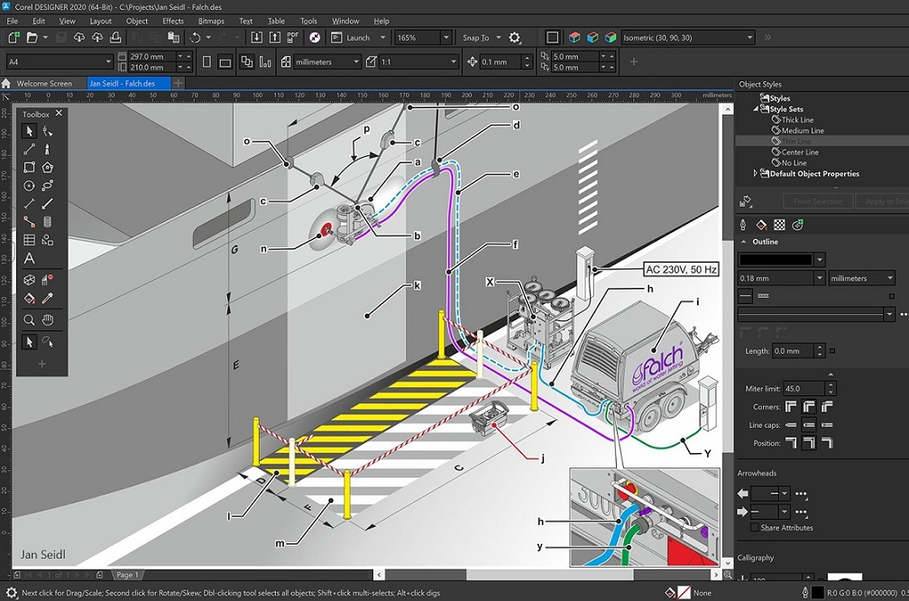Viewport: 909px width, 601px height.
Task: Select the Table tool in Toolbox
Action: click(29, 240)
